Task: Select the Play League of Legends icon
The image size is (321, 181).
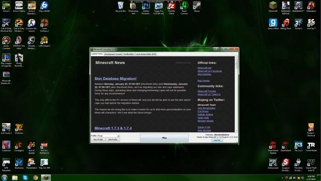Action: (6, 60)
